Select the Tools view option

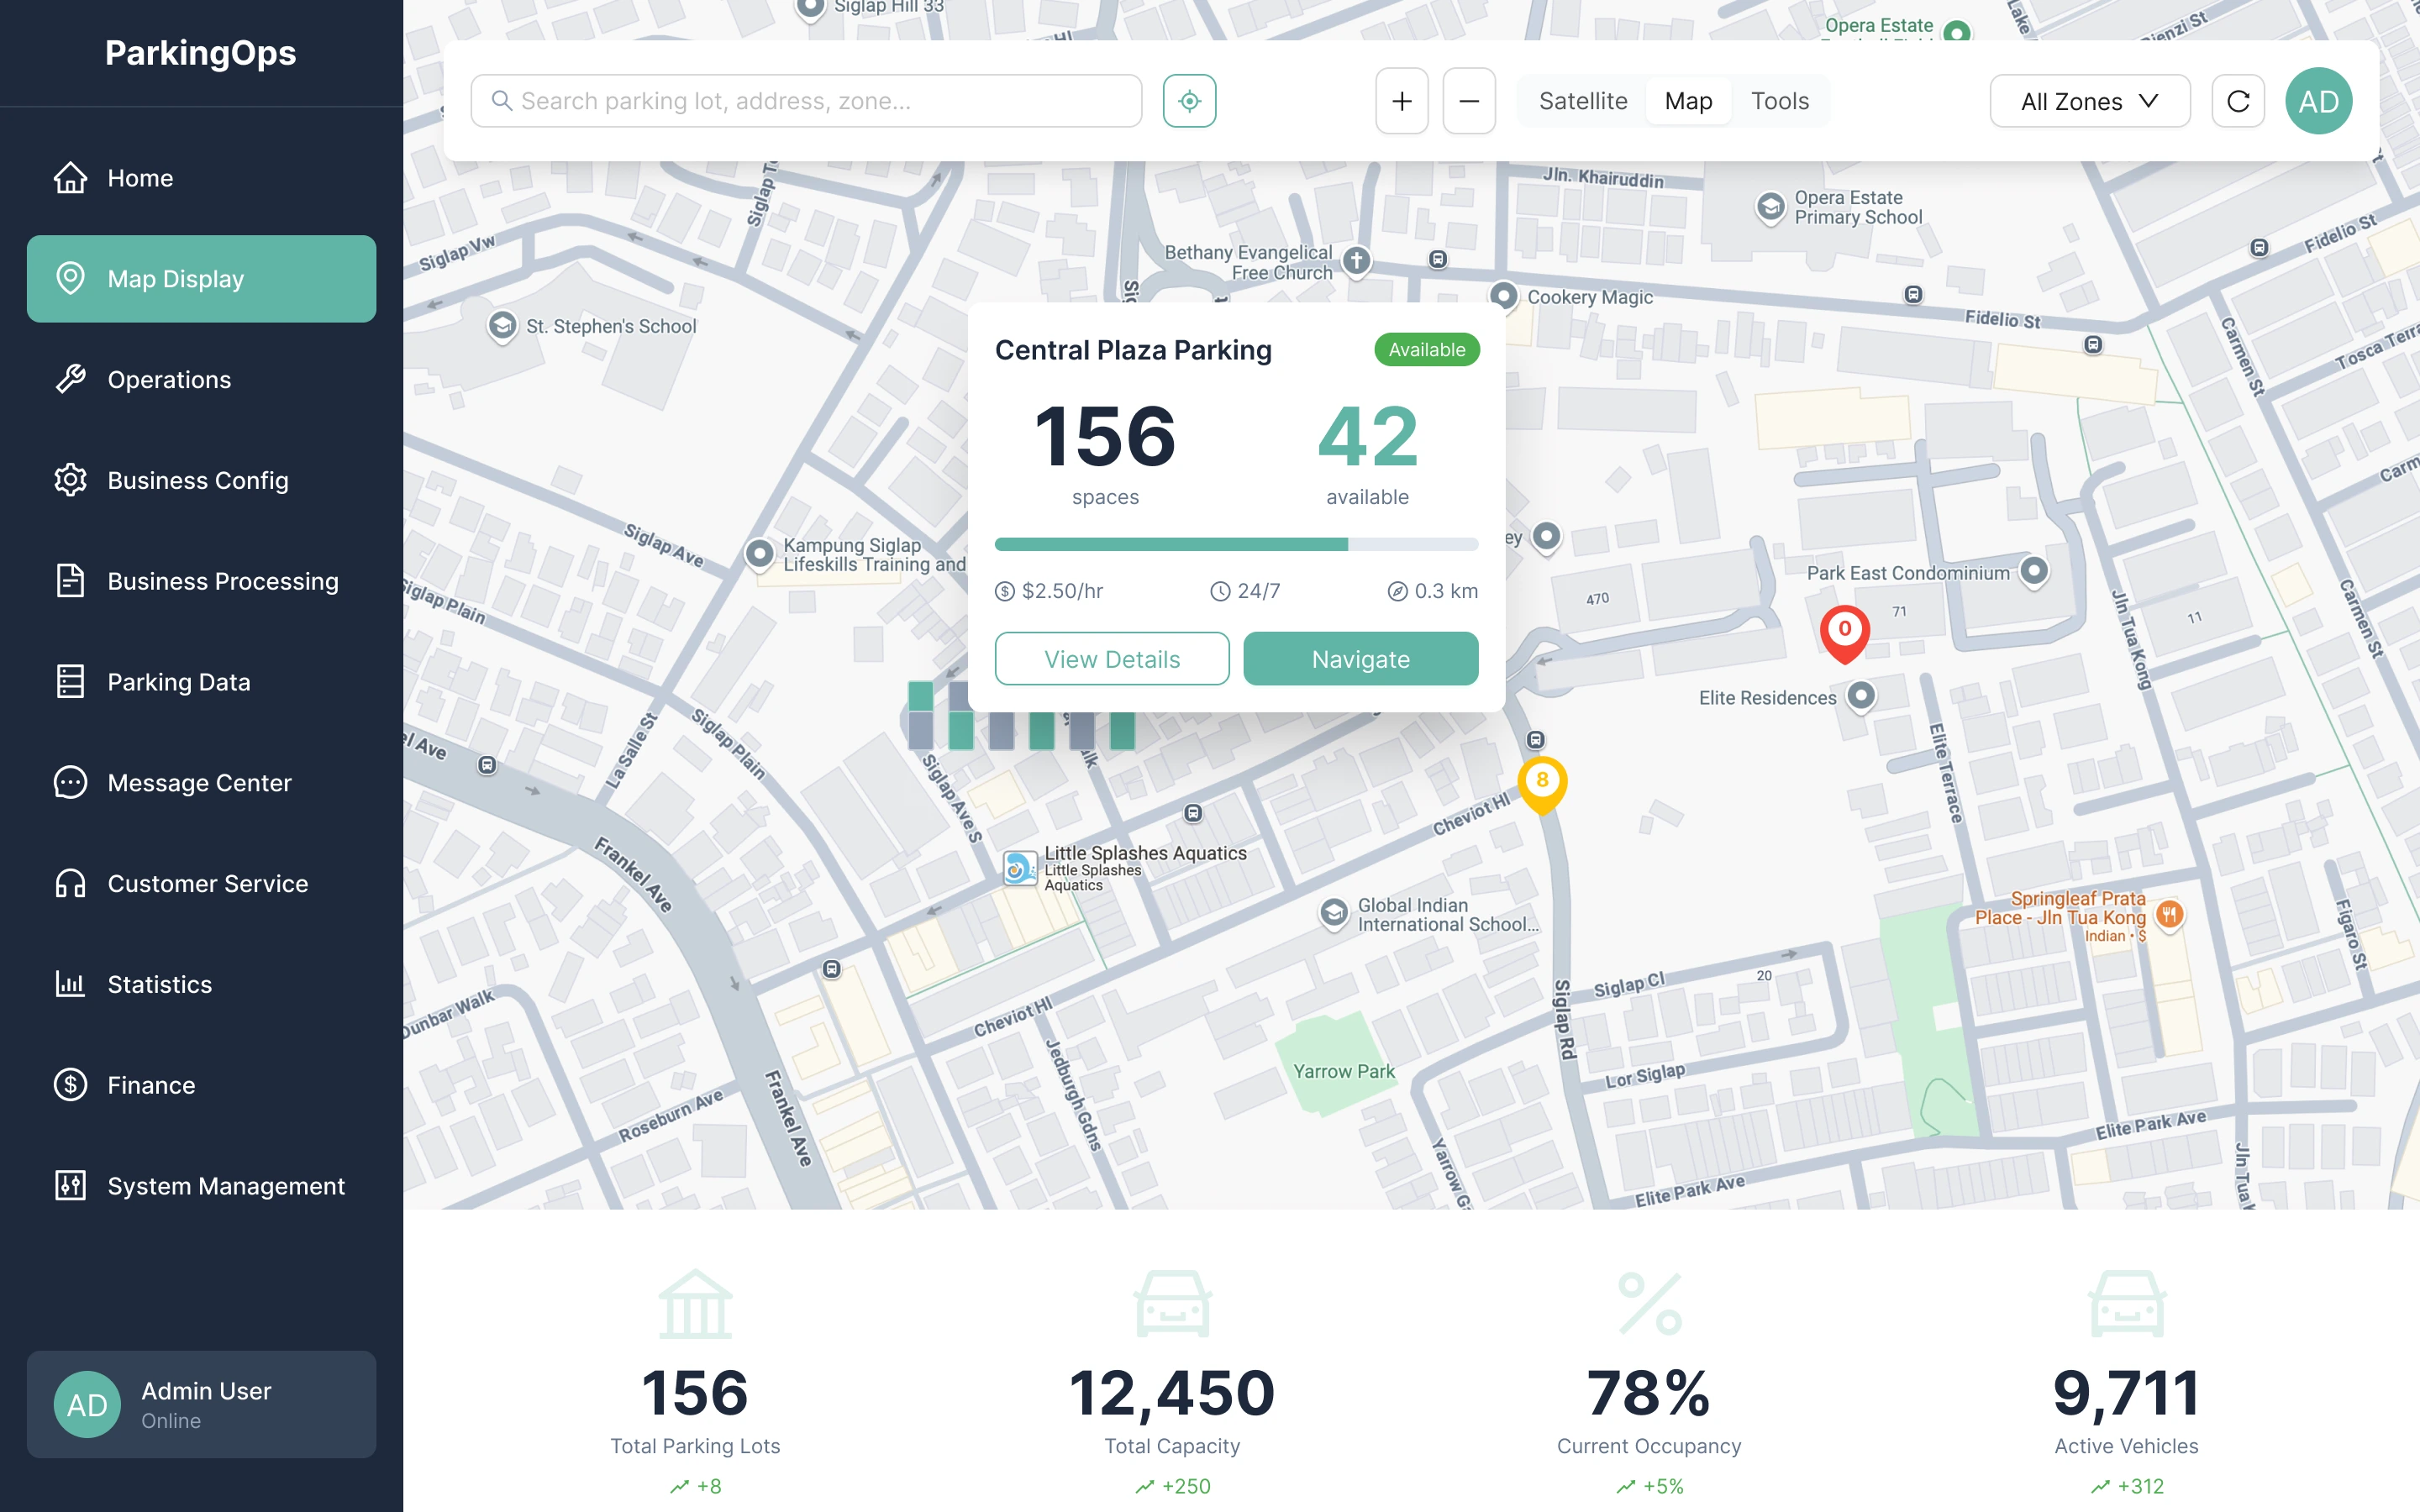pos(1779,101)
